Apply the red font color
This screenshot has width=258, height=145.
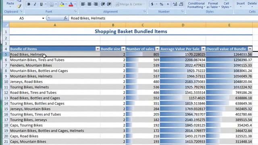click(x=71, y=4)
